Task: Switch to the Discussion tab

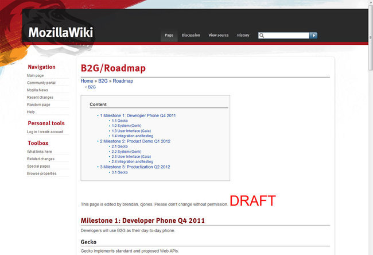Action: tap(191, 35)
